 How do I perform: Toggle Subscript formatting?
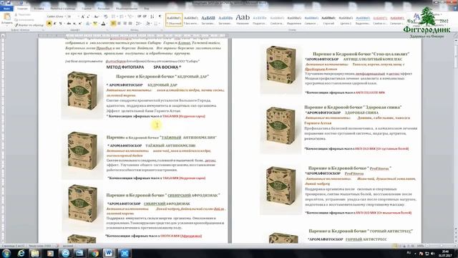(74, 24)
